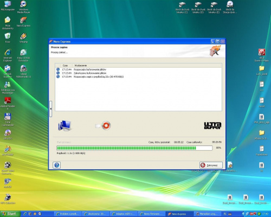Minimize the Nero Express window

[213, 41]
